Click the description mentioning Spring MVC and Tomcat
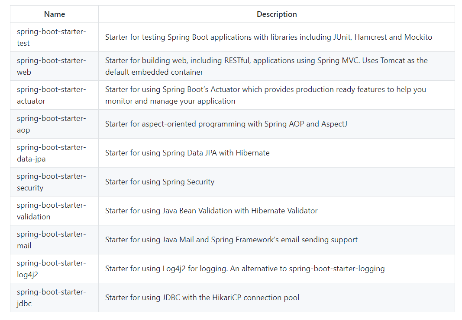The width and height of the screenshot is (462, 320). coord(277,66)
